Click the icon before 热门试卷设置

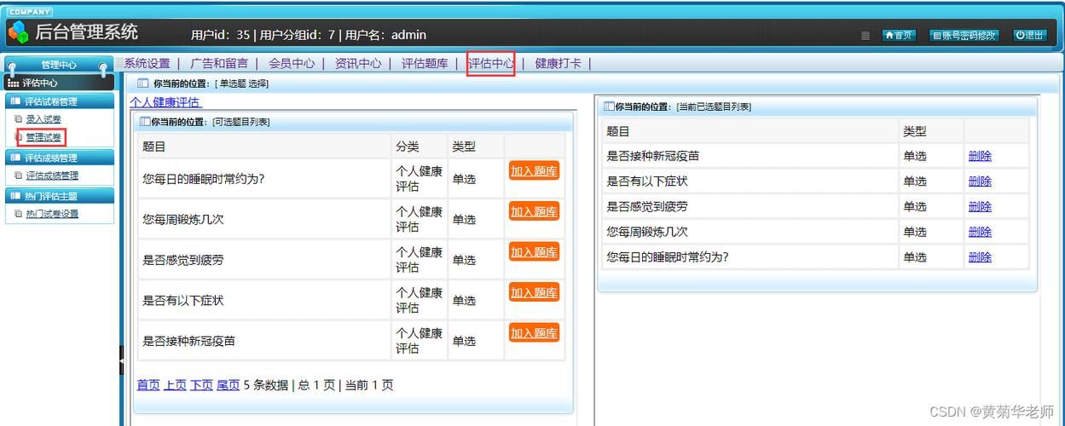pyautogui.click(x=19, y=214)
